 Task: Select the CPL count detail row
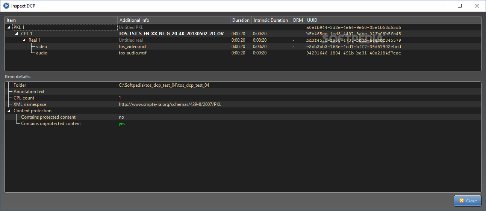243,98
